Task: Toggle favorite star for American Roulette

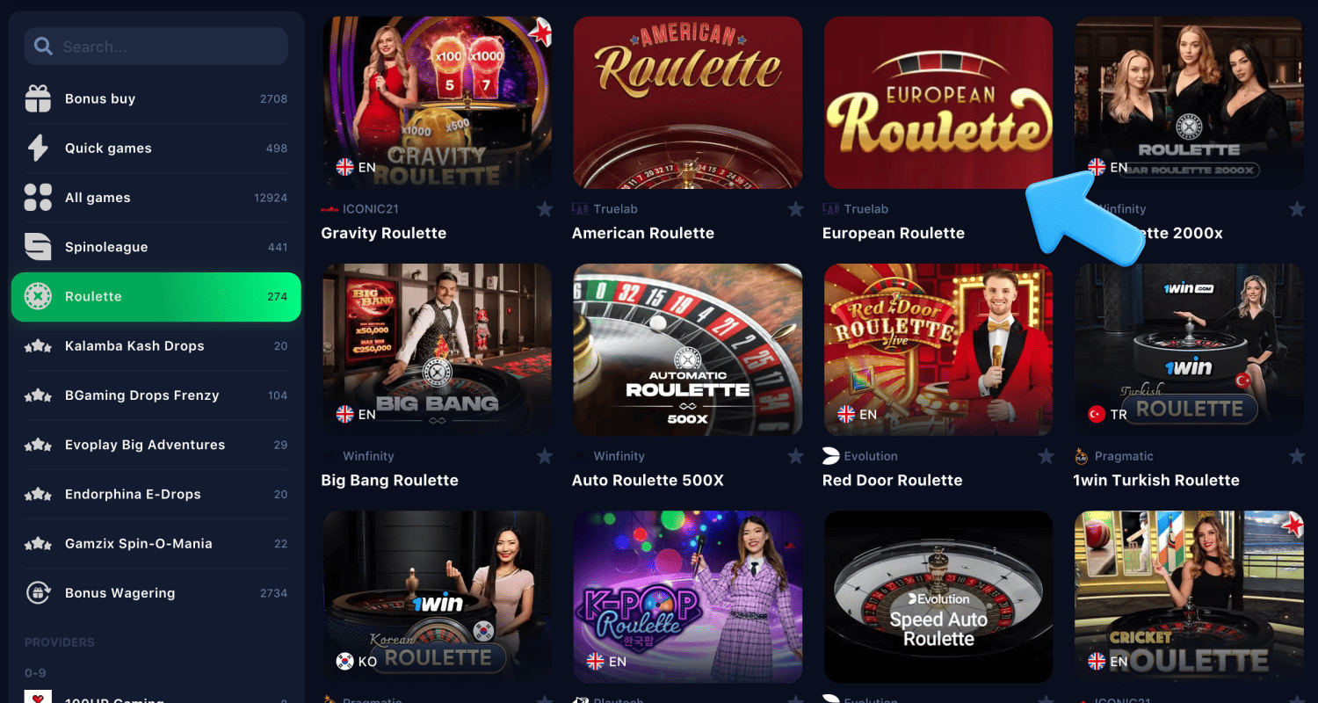Action: pos(795,209)
